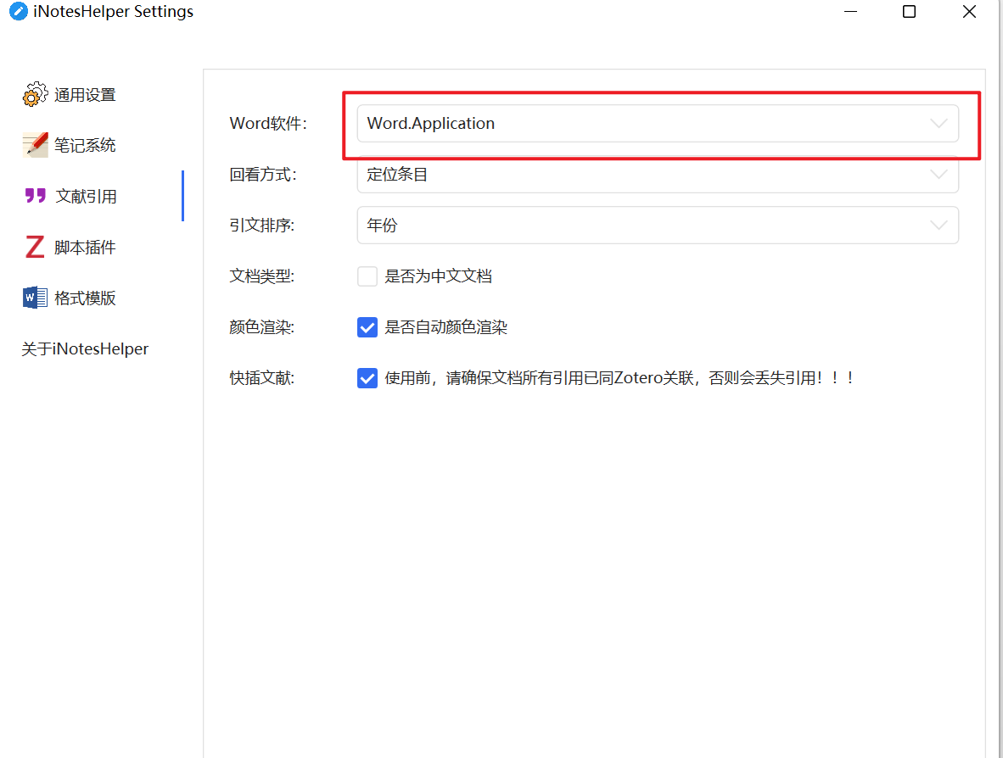Click the 是否自动颜色渲染 label text
Screen dimensions: 1003x758
[445, 327]
